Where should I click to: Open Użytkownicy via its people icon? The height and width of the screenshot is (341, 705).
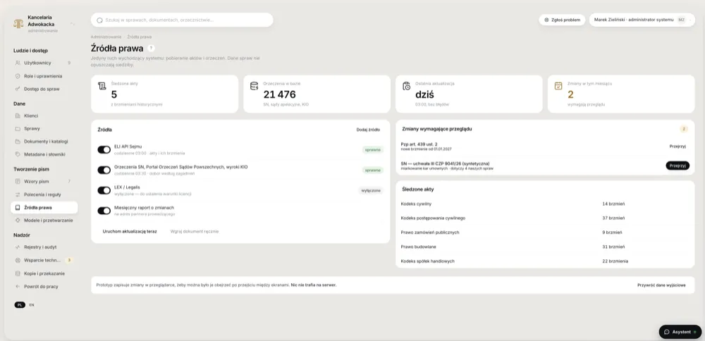[18, 63]
